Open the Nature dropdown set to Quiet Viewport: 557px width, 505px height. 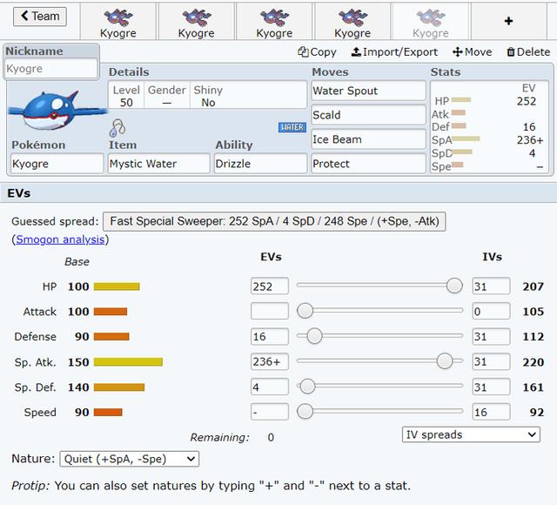coord(130,459)
